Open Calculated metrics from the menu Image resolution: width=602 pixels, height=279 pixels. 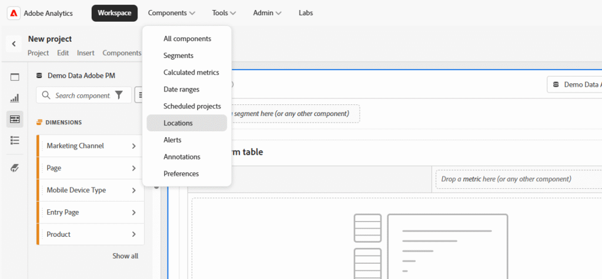(x=187, y=72)
